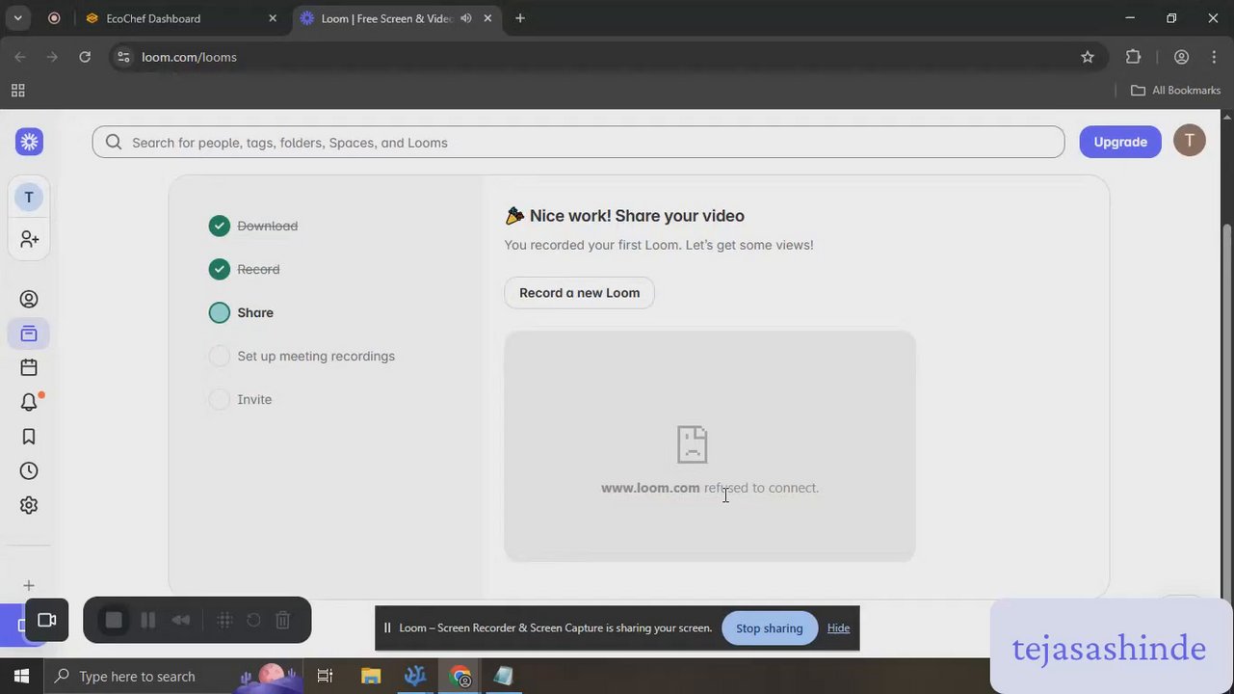Viewport: 1234px width, 694px height.
Task: Click the plus icon at sidebar bottom
Action: 29,585
